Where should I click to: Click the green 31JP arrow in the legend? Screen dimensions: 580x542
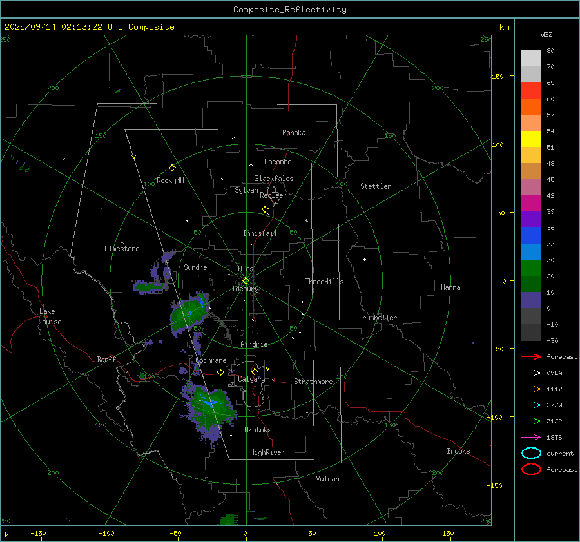(531, 421)
